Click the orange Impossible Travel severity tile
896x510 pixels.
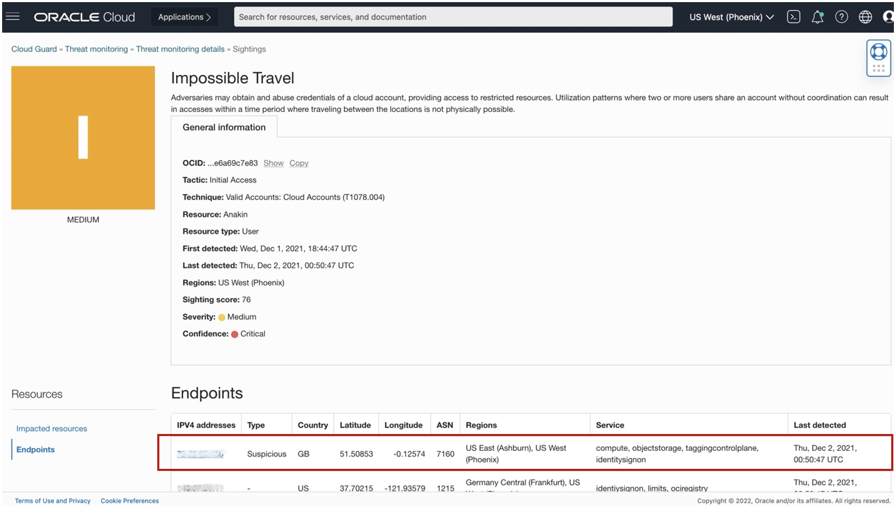tap(83, 138)
